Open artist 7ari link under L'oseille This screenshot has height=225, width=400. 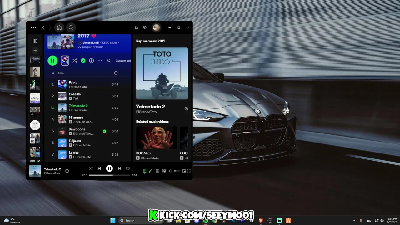[x=75, y=98]
